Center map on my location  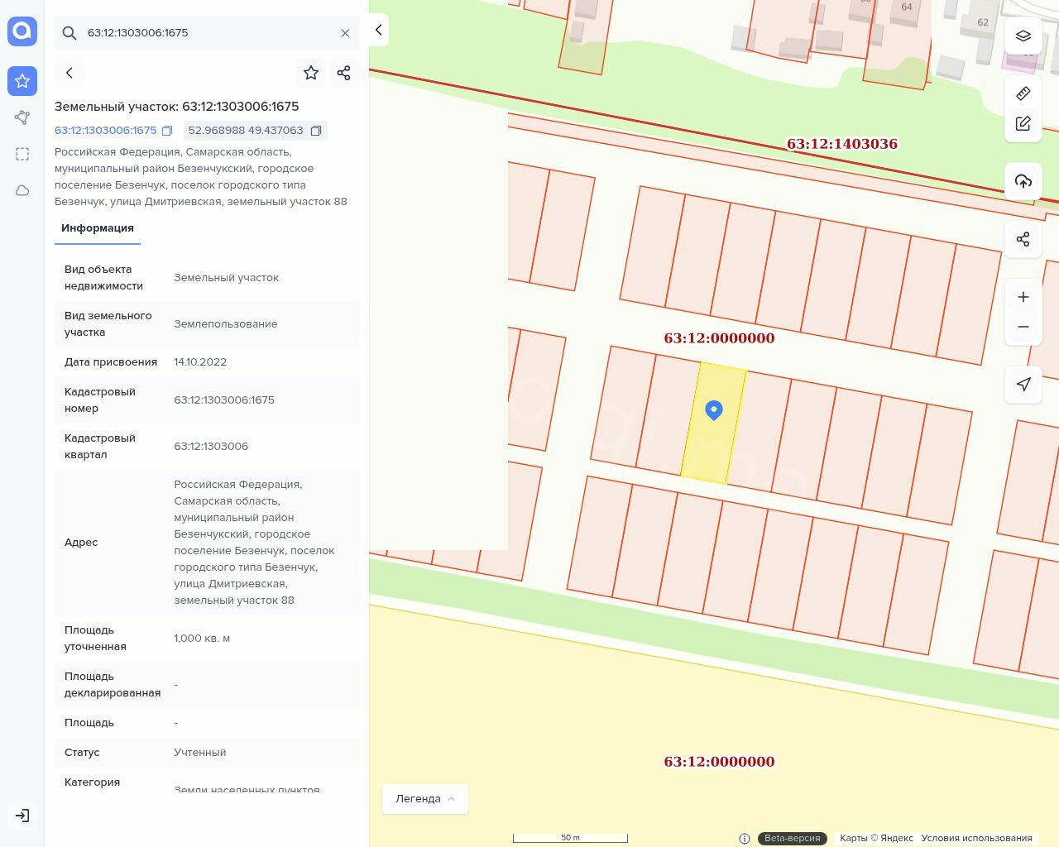pos(1023,385)
